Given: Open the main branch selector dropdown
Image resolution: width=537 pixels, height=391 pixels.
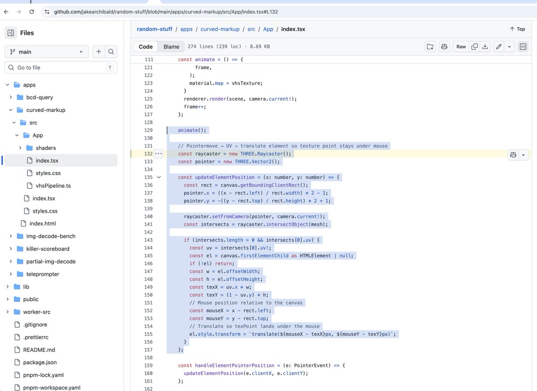Looking at the screenshot, I should click(x=47, y=52).
